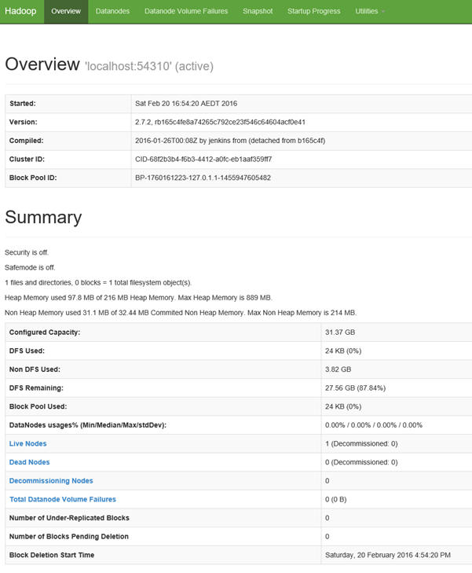Click the Overview page heading
472x573 pixels.
click(x=42, y=64)
